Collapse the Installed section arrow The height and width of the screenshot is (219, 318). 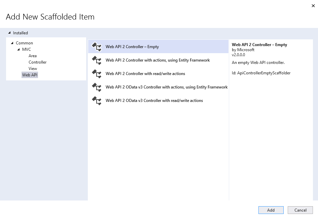pos(9,33)
